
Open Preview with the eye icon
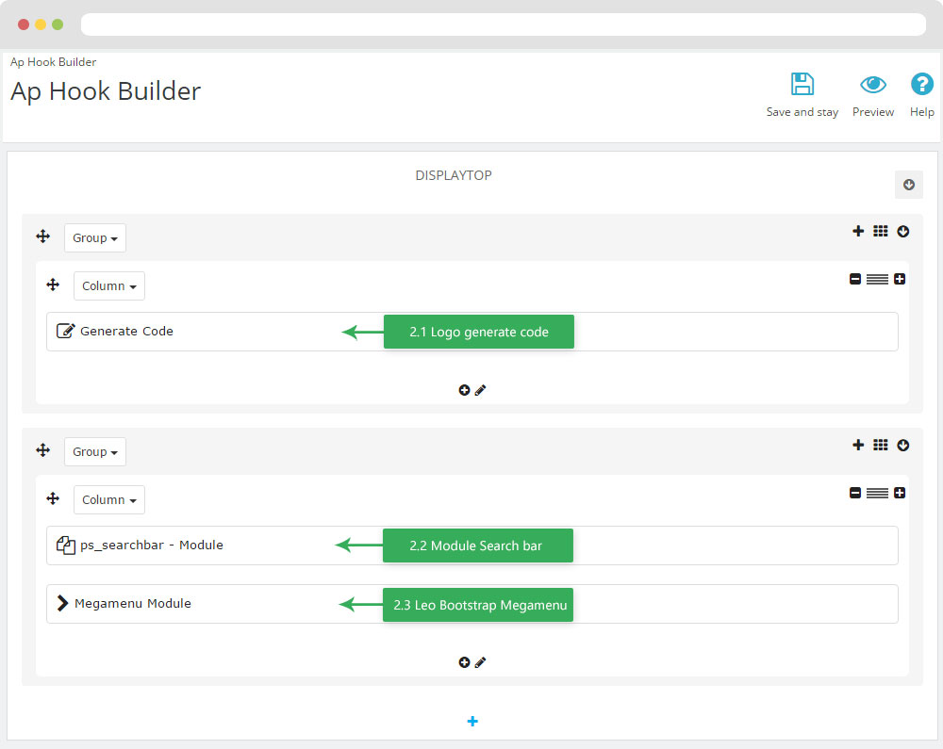pyautogui.click(x=872, y=85)
